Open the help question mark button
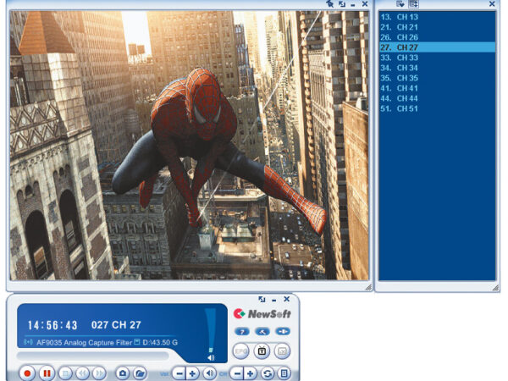 coord(241,331)
